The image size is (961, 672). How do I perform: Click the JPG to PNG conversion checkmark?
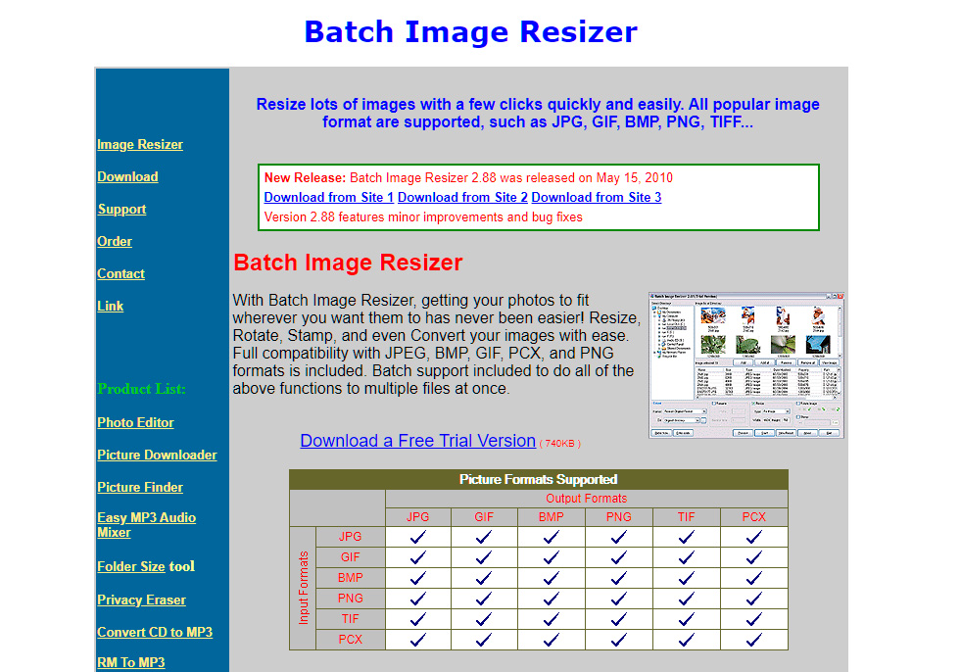617,536
